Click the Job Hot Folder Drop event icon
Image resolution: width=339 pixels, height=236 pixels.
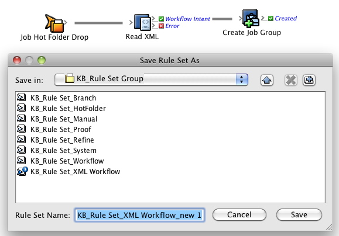pyautogui.click(x=54, y=23)
